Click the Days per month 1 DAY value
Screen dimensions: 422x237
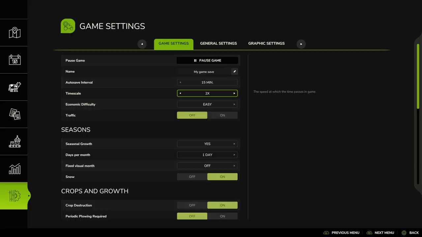207,155
